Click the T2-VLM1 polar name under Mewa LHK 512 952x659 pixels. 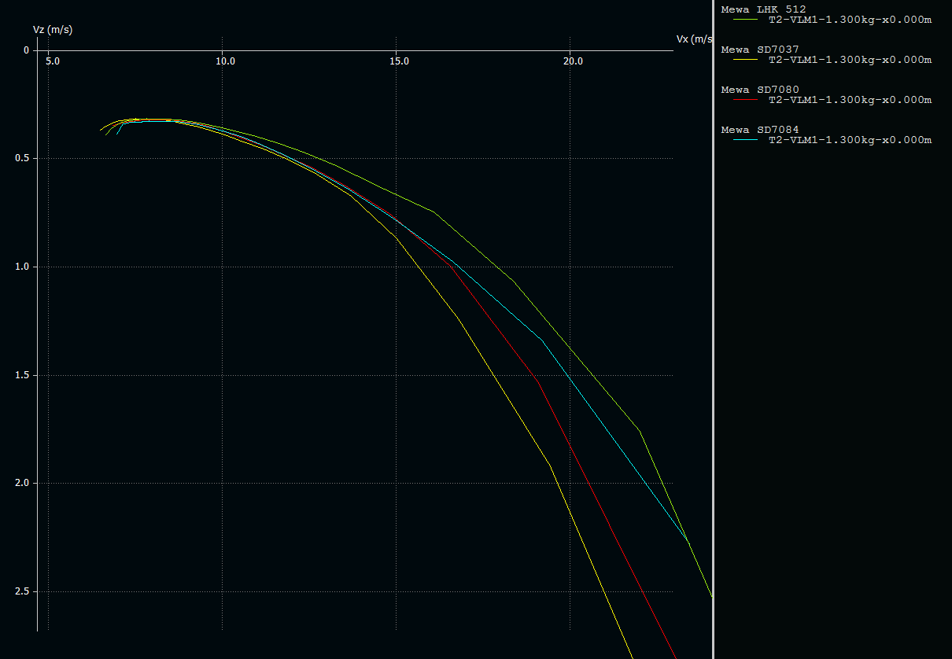[850, 20]
